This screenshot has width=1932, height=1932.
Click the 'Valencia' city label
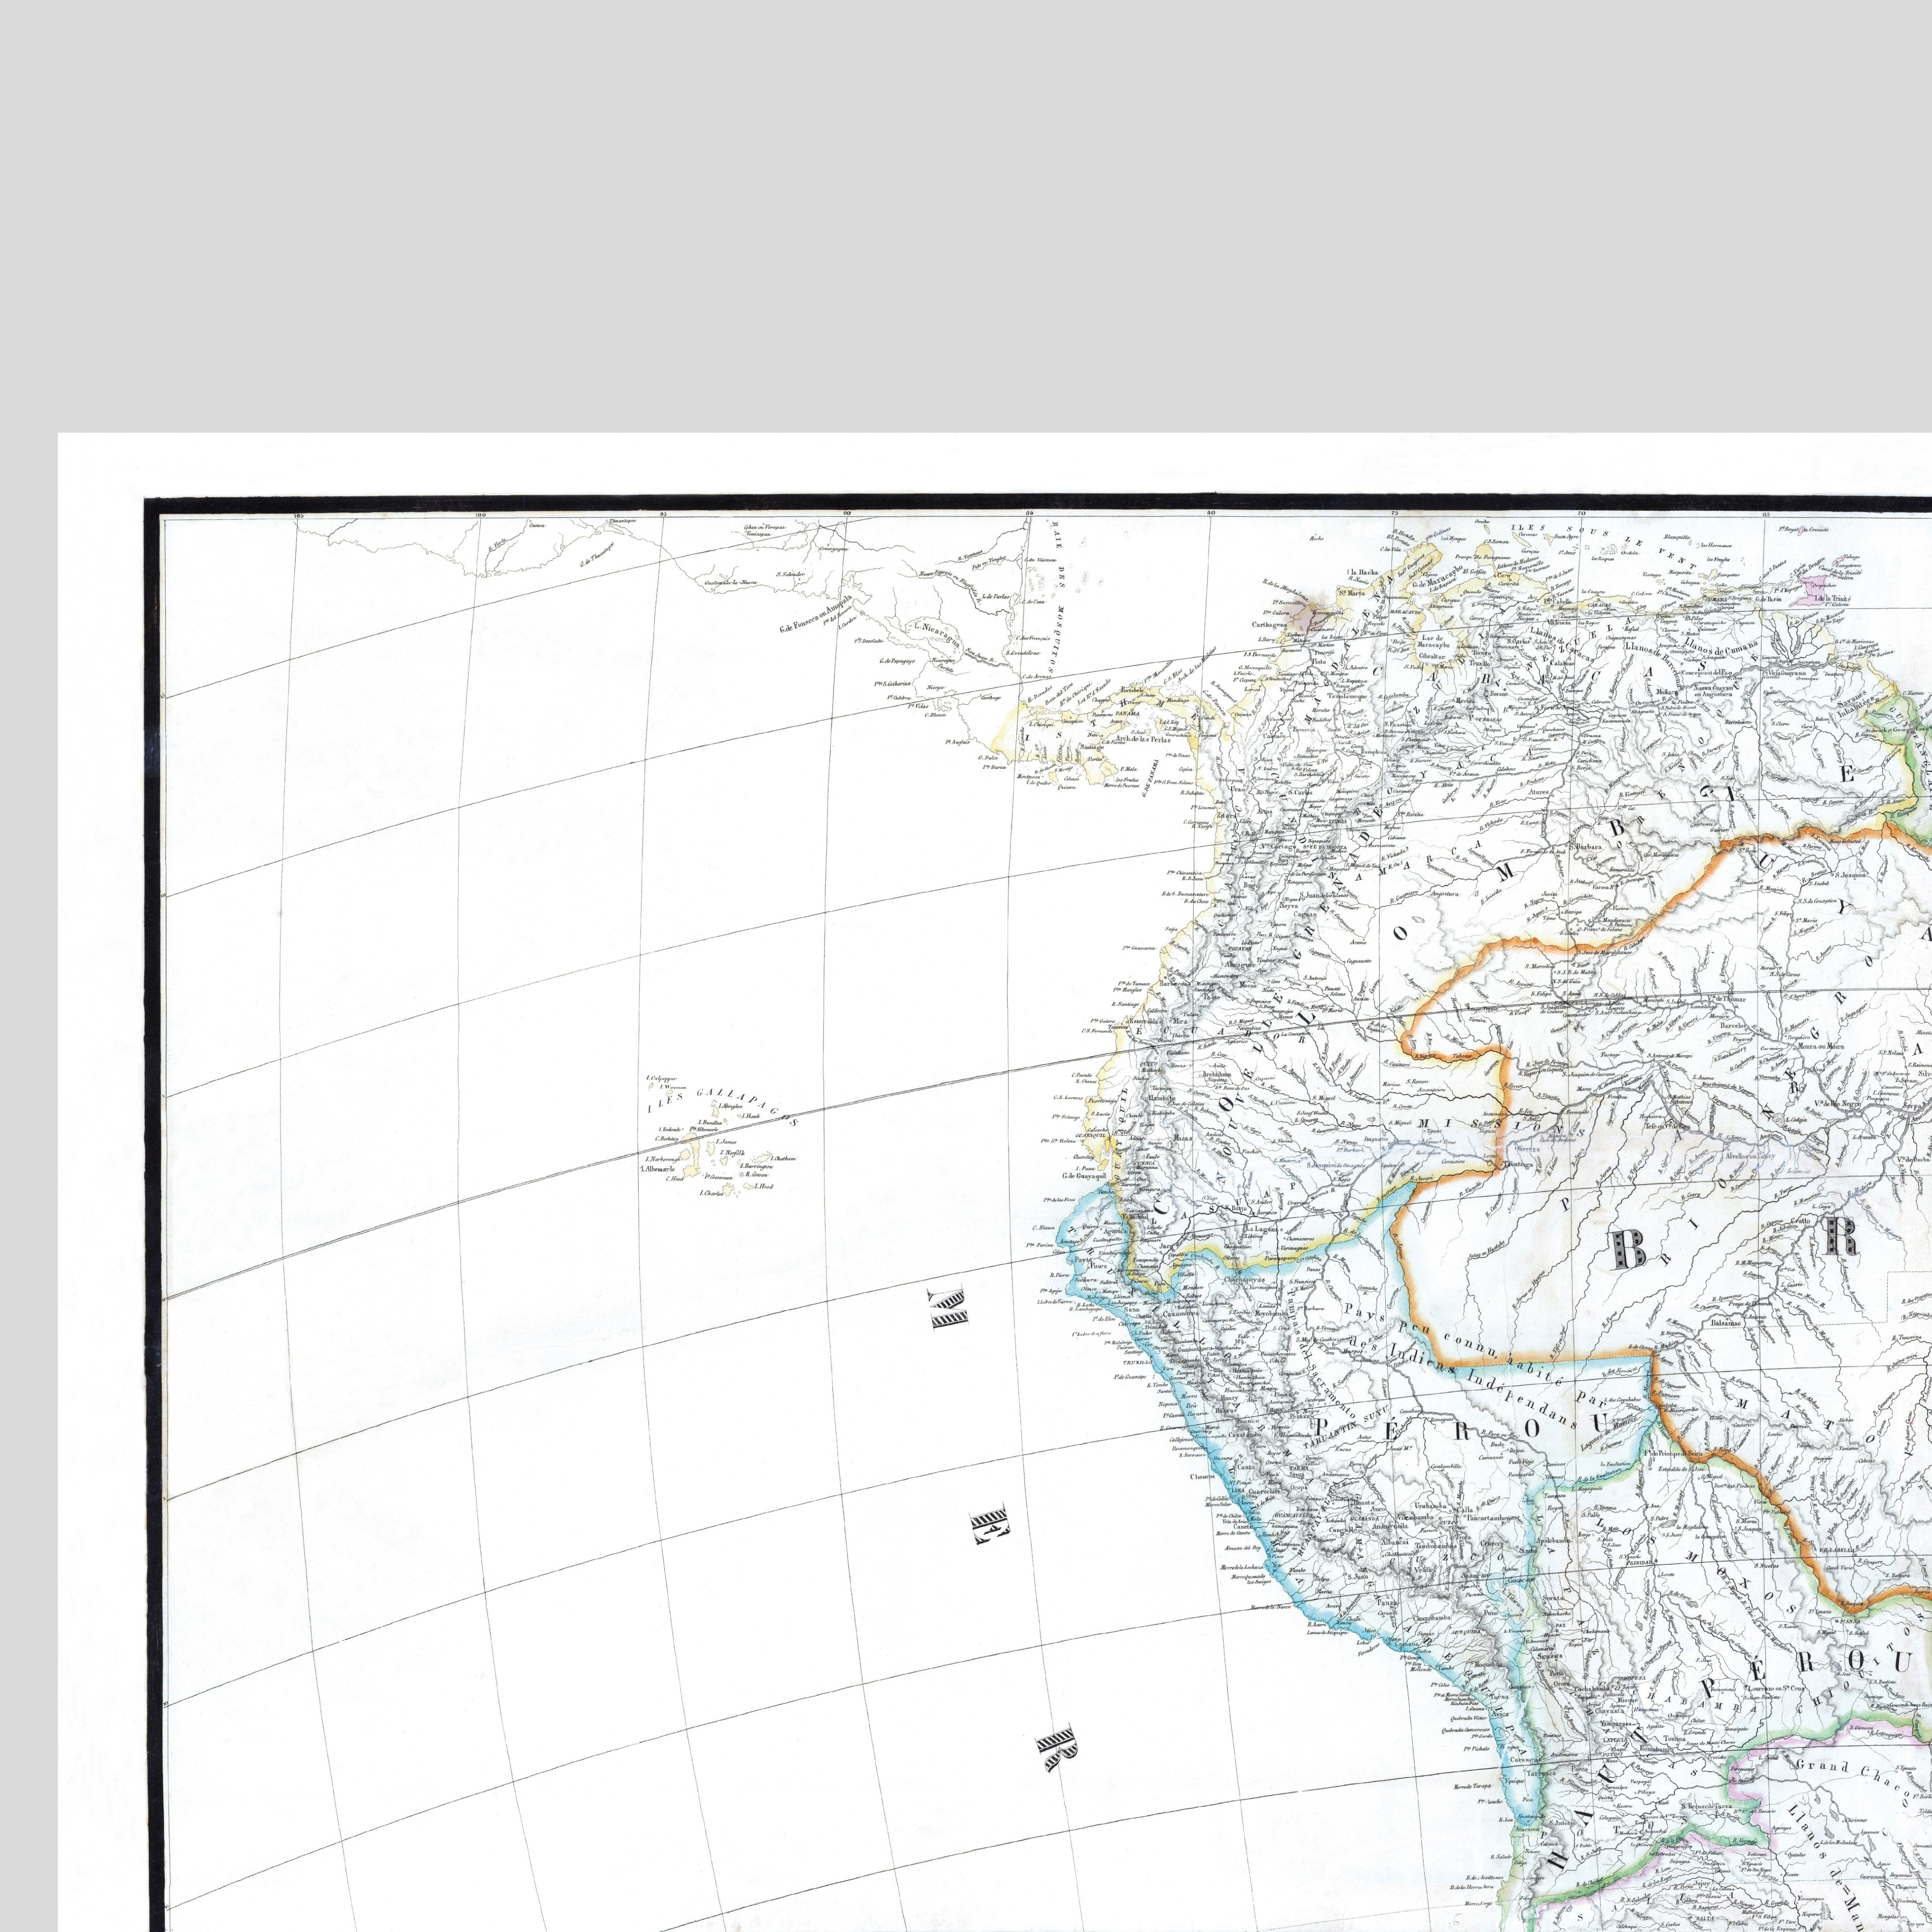pos(1559,622)
